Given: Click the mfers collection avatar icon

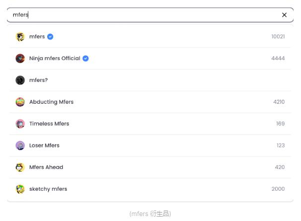Looking at the screenshot, I should pyautogui.click(x=20, y=37).
